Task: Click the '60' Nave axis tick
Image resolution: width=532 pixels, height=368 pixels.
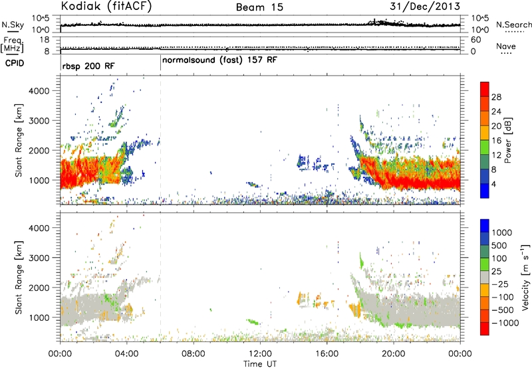Action: 475,40
